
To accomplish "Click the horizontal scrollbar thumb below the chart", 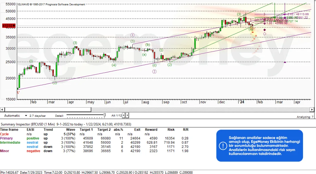I will tap(47, 109).
